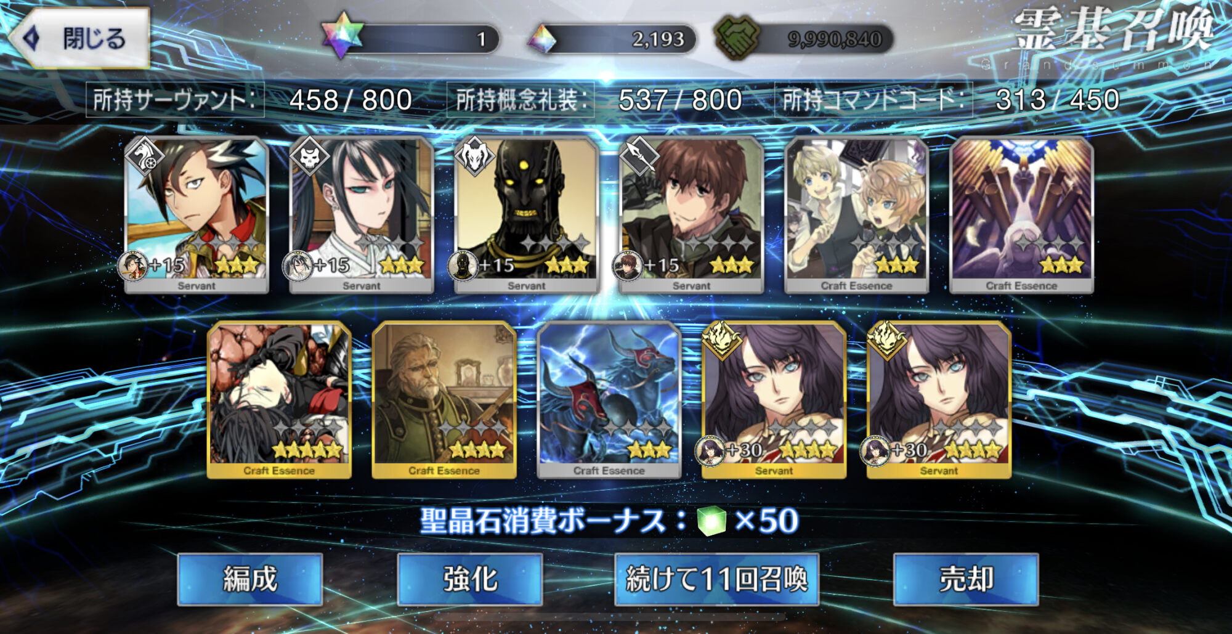Image resolution: width=1232 pixels, height=634 pixels.
Task: Tap the 閉じる close button
Action: (x=80, y=38)
